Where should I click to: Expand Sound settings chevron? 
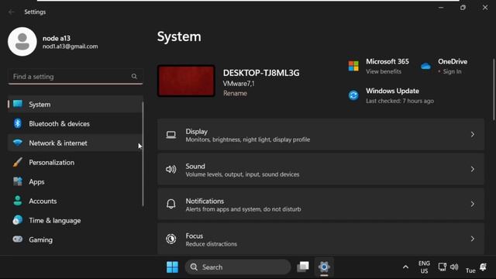(473, 169)
